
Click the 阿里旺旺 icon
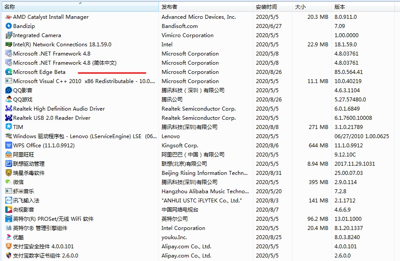click(9, 154)
